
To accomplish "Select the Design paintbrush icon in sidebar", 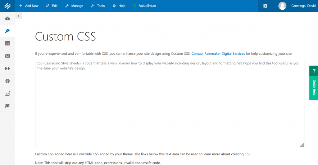I will click(x=7, y=31).
